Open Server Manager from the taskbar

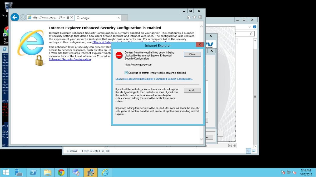pyautogui.click(x=19, y=172)
